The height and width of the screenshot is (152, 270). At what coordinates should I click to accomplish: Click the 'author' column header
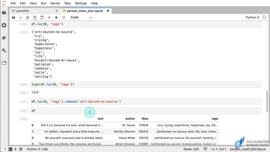click(130, 119)
